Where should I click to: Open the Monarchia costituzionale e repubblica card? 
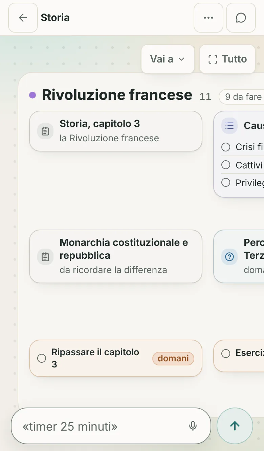coord(116,256)
